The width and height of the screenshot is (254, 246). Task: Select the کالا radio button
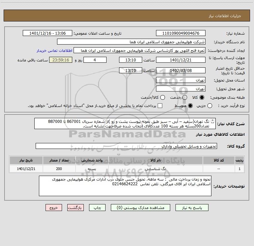click(x=202, y=97)
